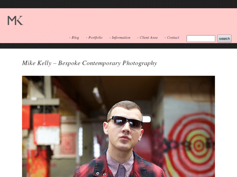Go to the Portfolio page

(x=94, y=37)
